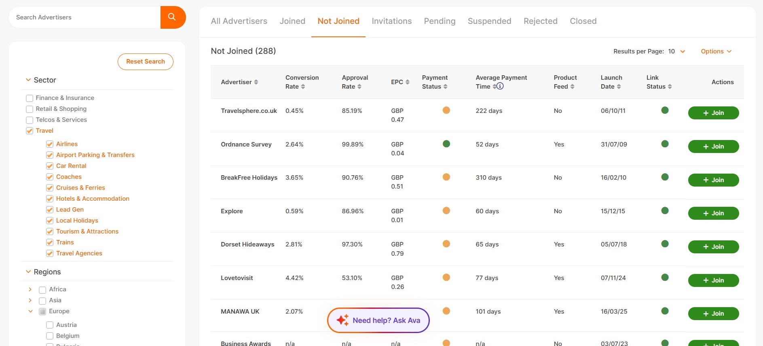
Task: Open Need help? Ask Ava assistant
Action: click(x=378, y=320)
